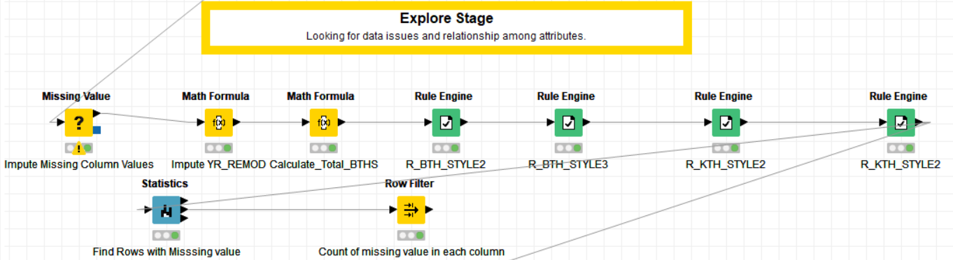Click the Find Rows with Misssing value label
The height and width of the screenshot is (260, 953).
167,252
